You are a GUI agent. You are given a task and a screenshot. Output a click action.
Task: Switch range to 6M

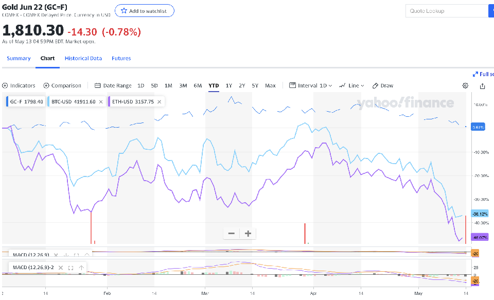coord(198,86)
